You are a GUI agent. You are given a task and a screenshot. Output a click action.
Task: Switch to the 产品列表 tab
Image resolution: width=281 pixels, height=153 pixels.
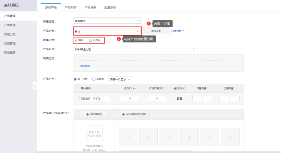click(x=71, y=7)
